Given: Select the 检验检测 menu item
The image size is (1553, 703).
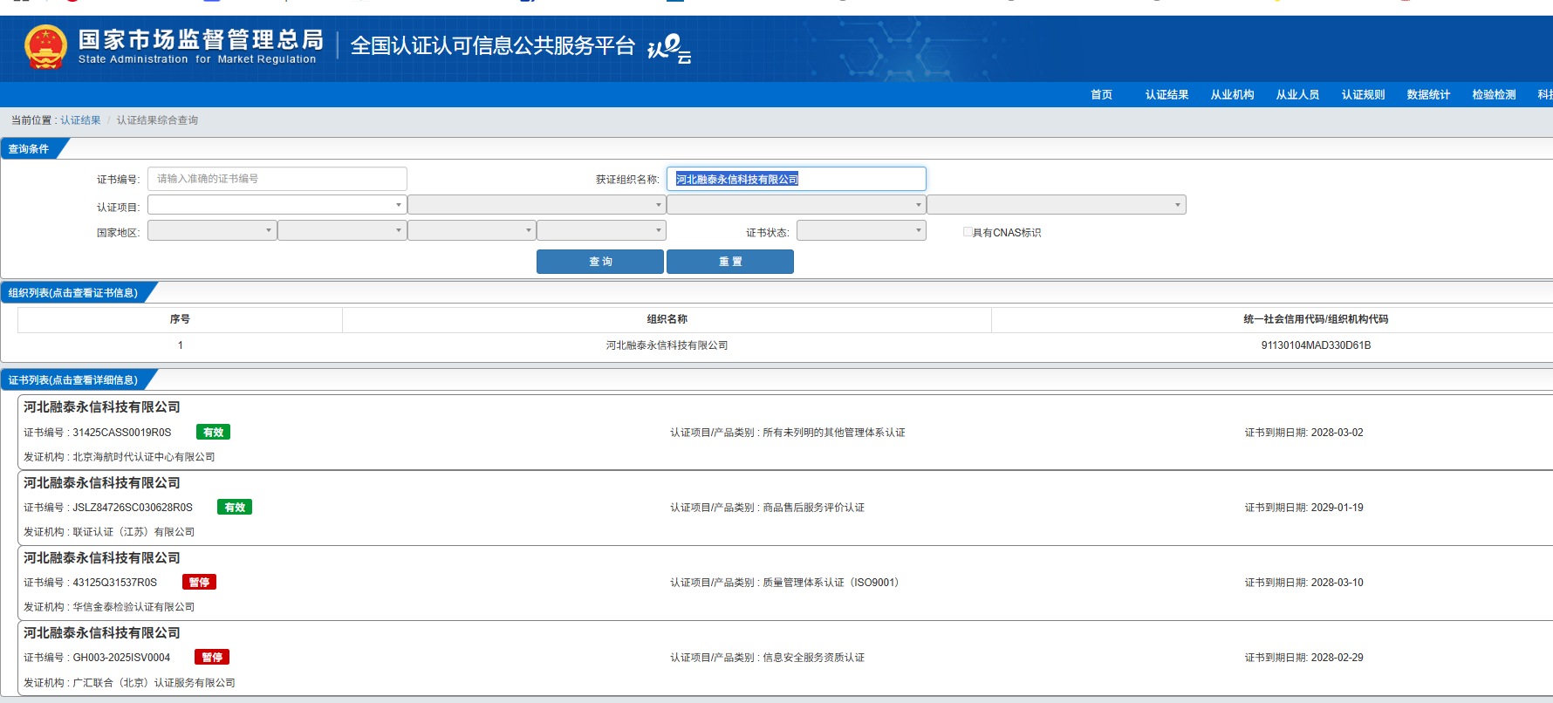Looking at the screenshot, I should click(1494, 95).
